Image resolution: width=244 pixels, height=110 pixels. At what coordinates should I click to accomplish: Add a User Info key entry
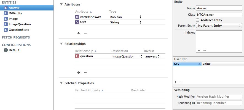coord(176,82)
